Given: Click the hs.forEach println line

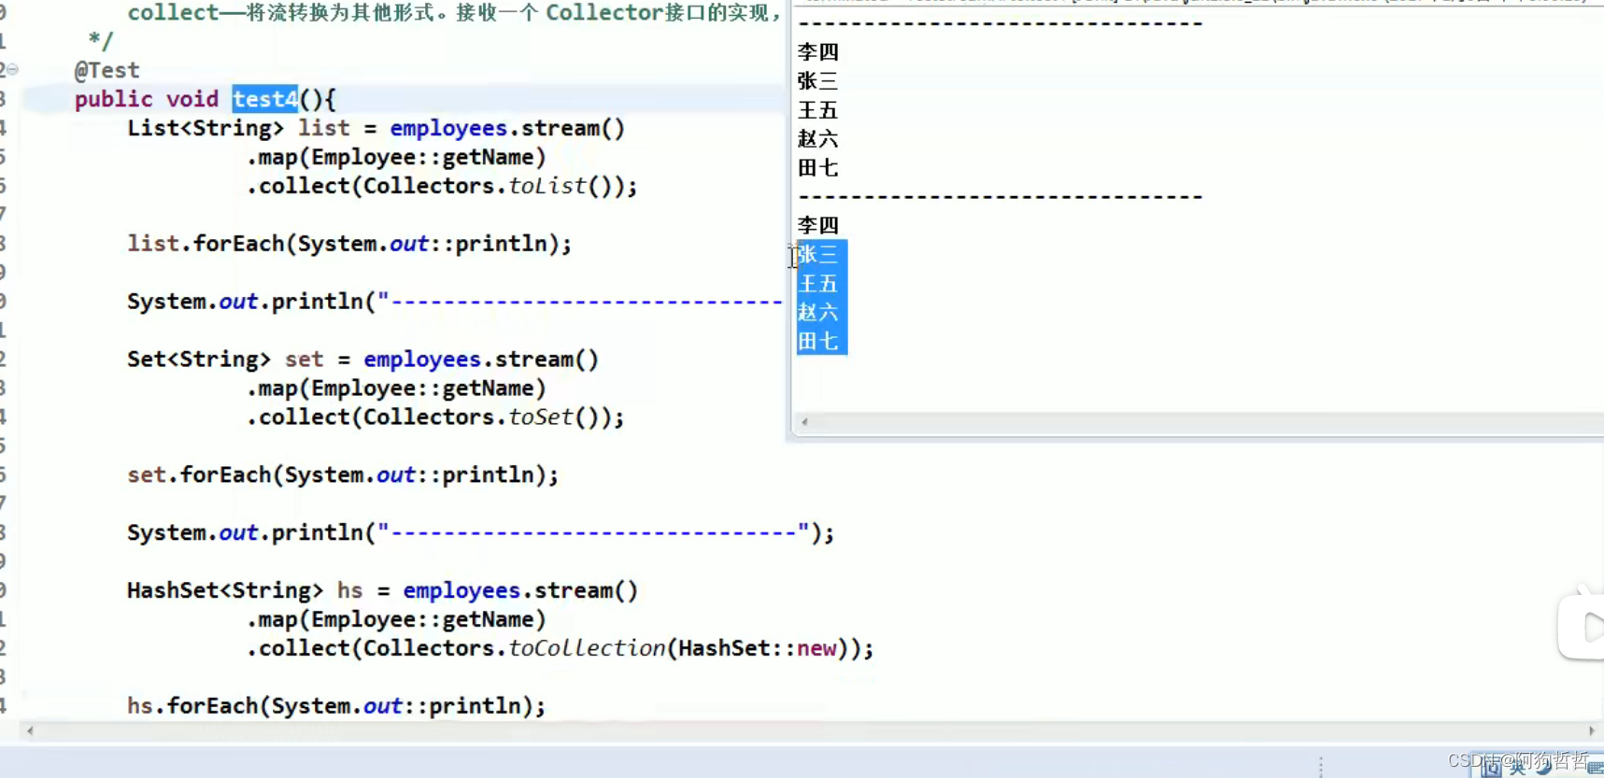Looking at the screenshot, I should 336,706.
